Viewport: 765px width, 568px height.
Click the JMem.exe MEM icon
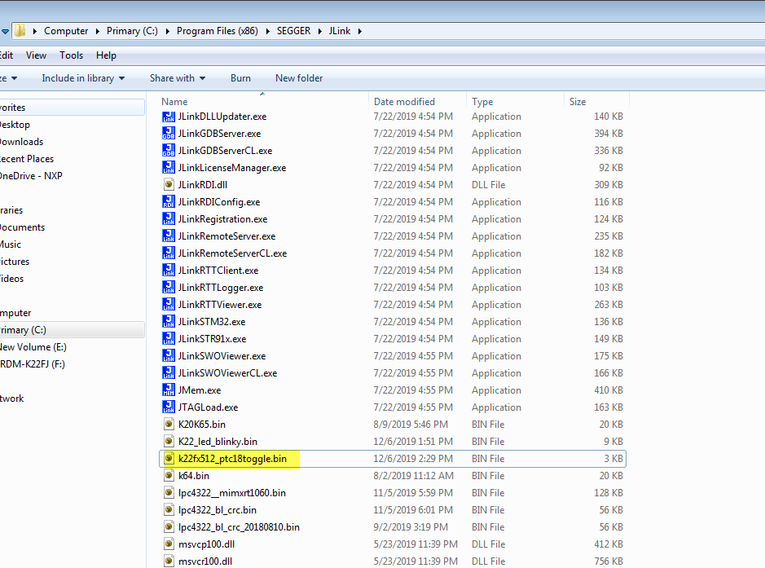(x=169, y=390)
